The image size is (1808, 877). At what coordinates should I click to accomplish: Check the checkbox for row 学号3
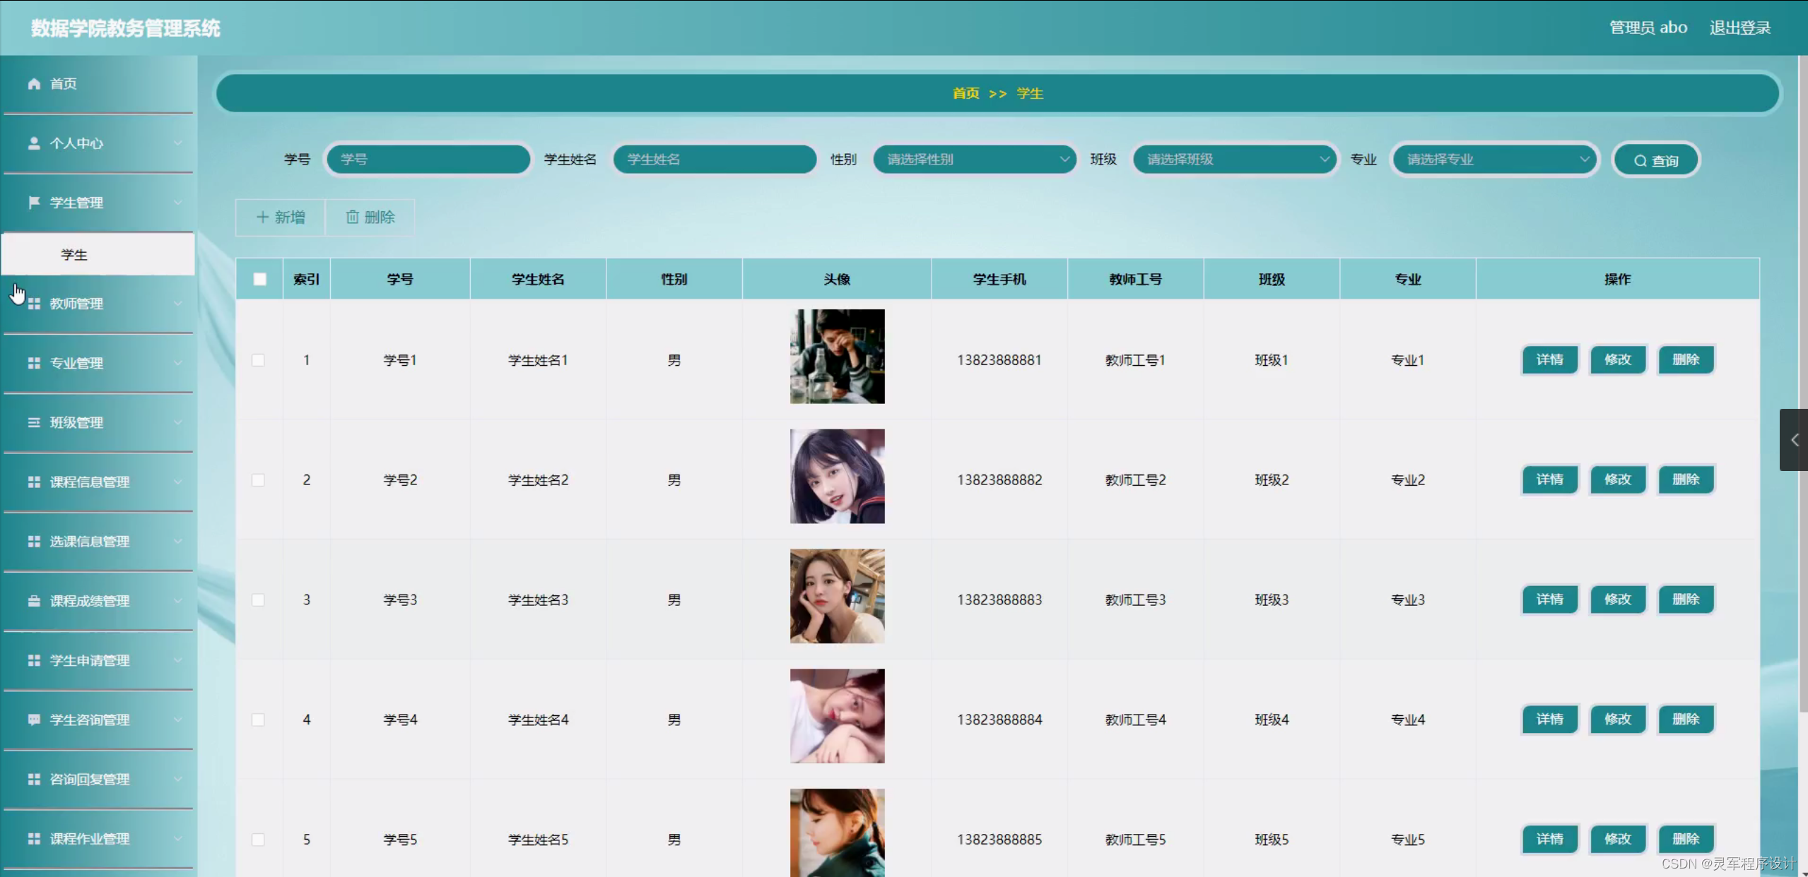(259, 599)
